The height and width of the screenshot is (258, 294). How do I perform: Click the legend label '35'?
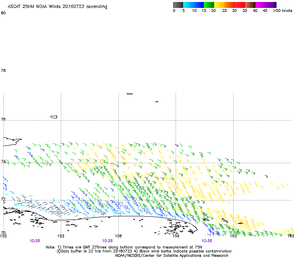(245, 11)
